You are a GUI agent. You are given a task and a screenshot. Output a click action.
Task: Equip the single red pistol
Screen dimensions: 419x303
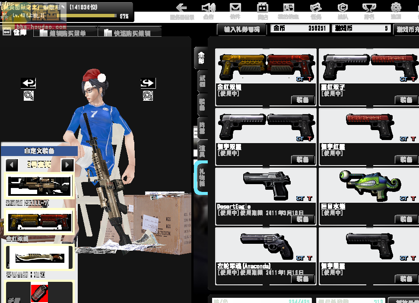pos(407,159)
